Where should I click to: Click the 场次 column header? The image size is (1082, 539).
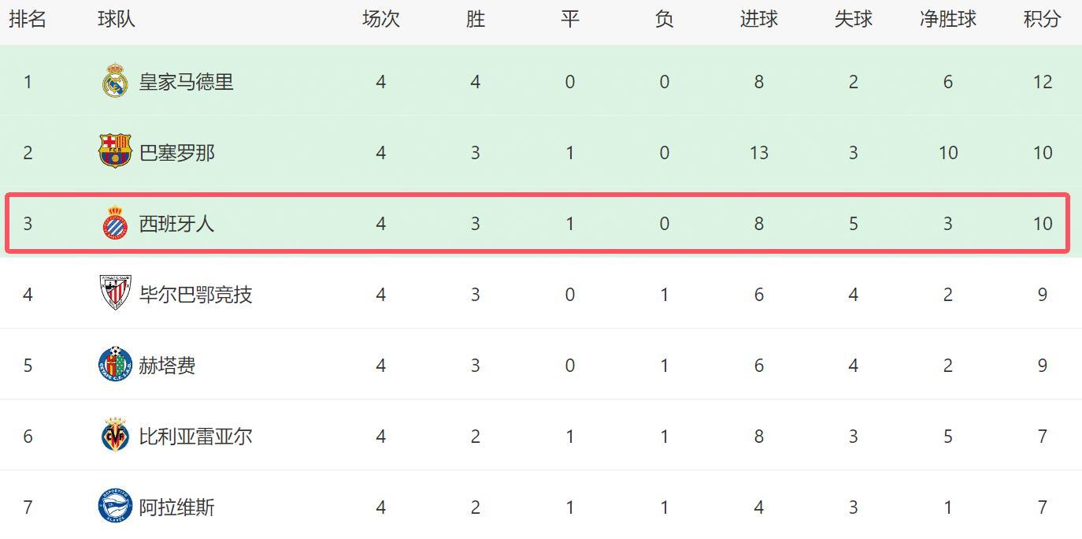coord(380,20)
